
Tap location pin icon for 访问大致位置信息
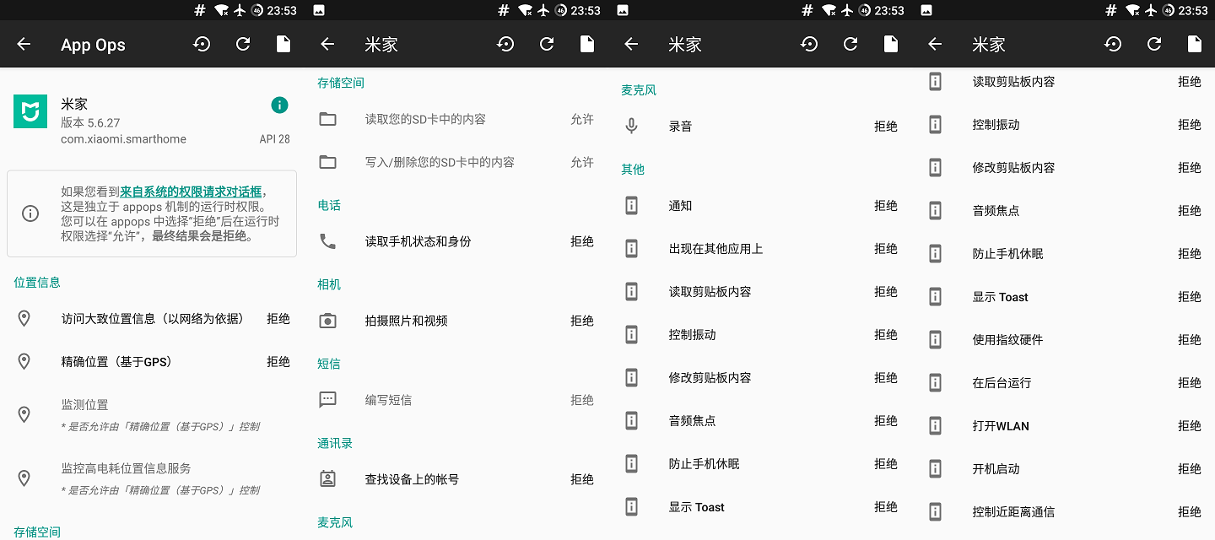pyautogui.click(x=24, y=319)
